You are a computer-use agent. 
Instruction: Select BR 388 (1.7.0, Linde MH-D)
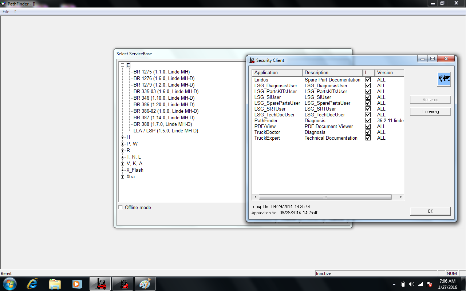pyautogui.click(x=163, y=124)
